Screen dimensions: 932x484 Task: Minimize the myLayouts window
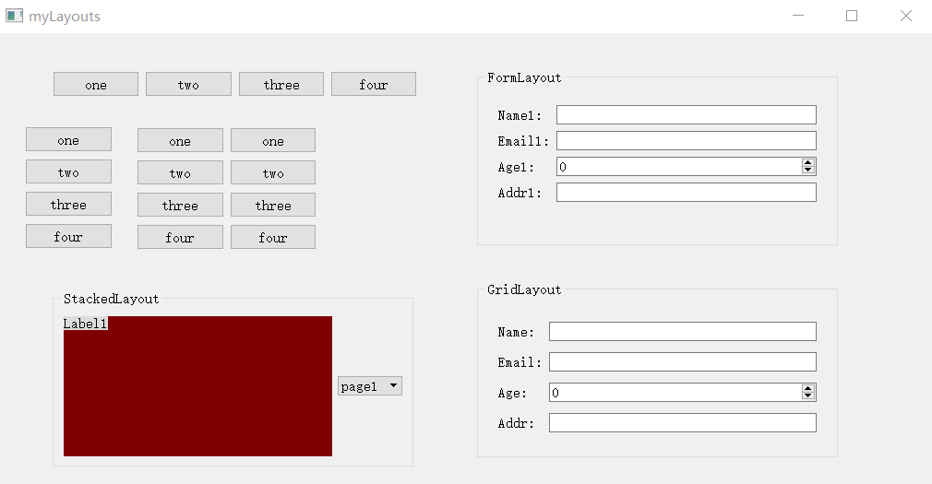[798, 16]
